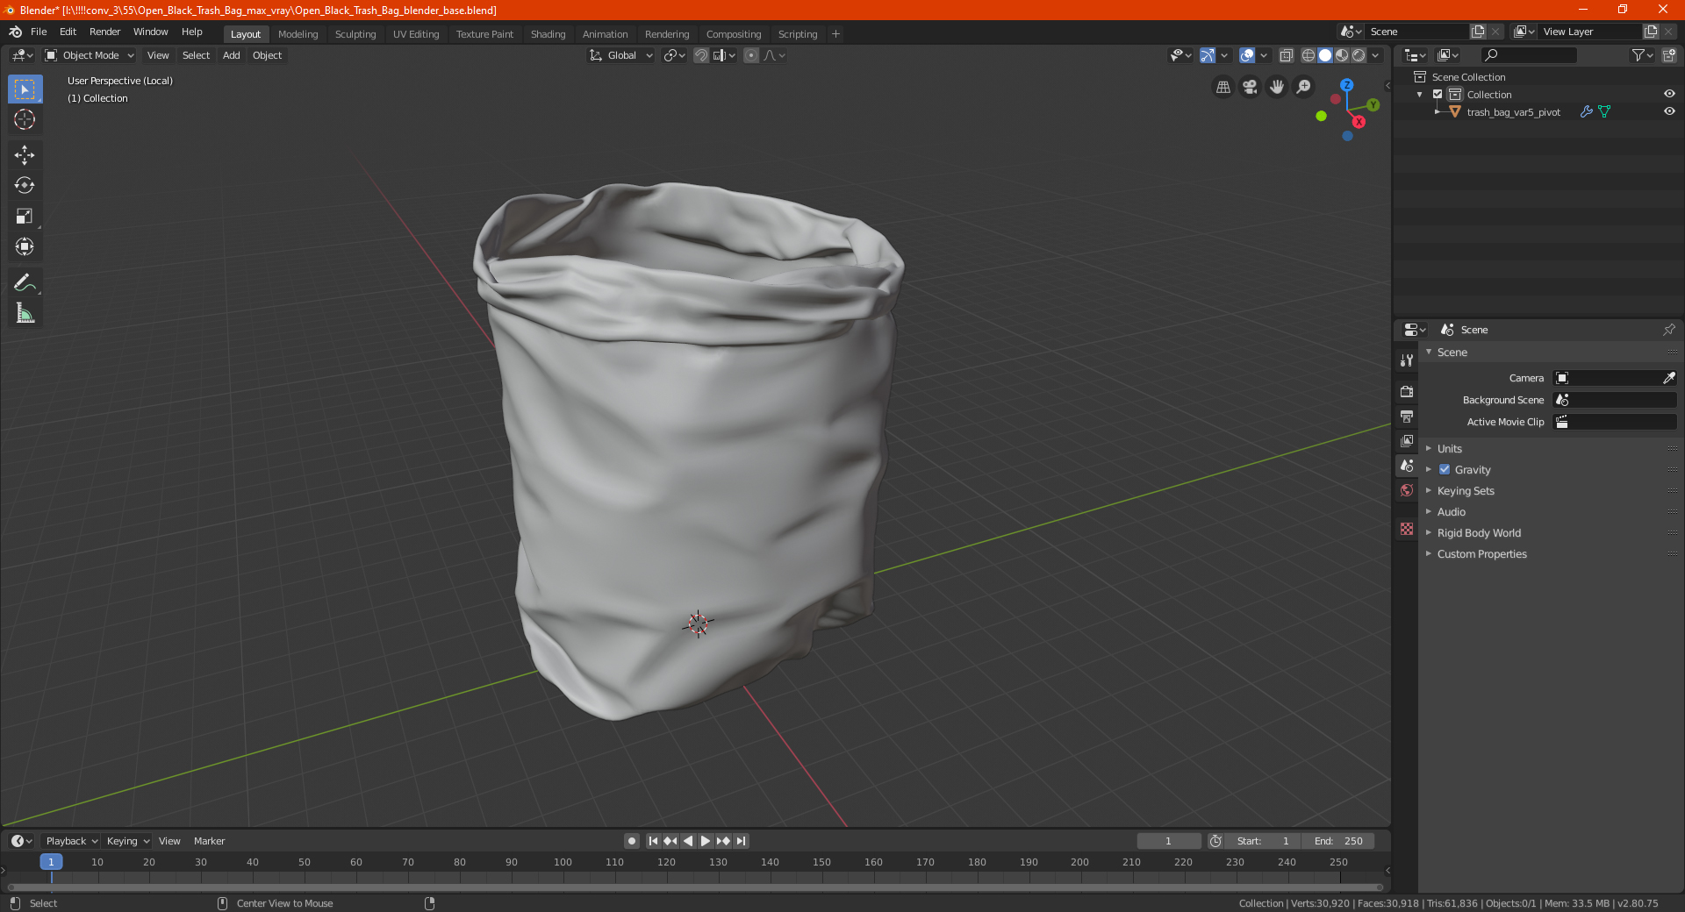
Task: Switch to camera view icon
Action: coord(1250,87)
